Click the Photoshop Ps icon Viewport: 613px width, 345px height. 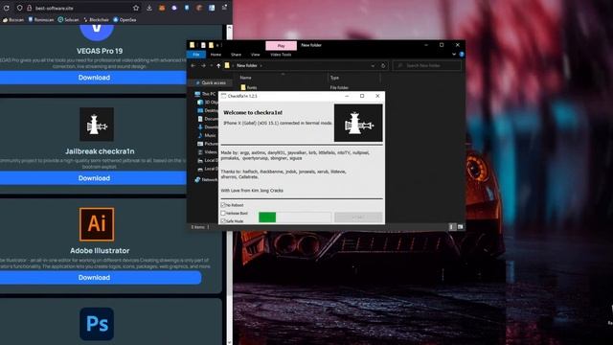pyautogui.click(x=97, y=324)
